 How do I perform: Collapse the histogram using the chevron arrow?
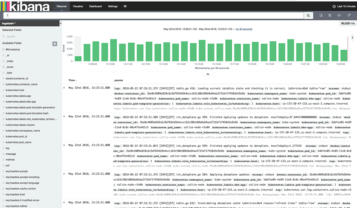click(207, 74)
